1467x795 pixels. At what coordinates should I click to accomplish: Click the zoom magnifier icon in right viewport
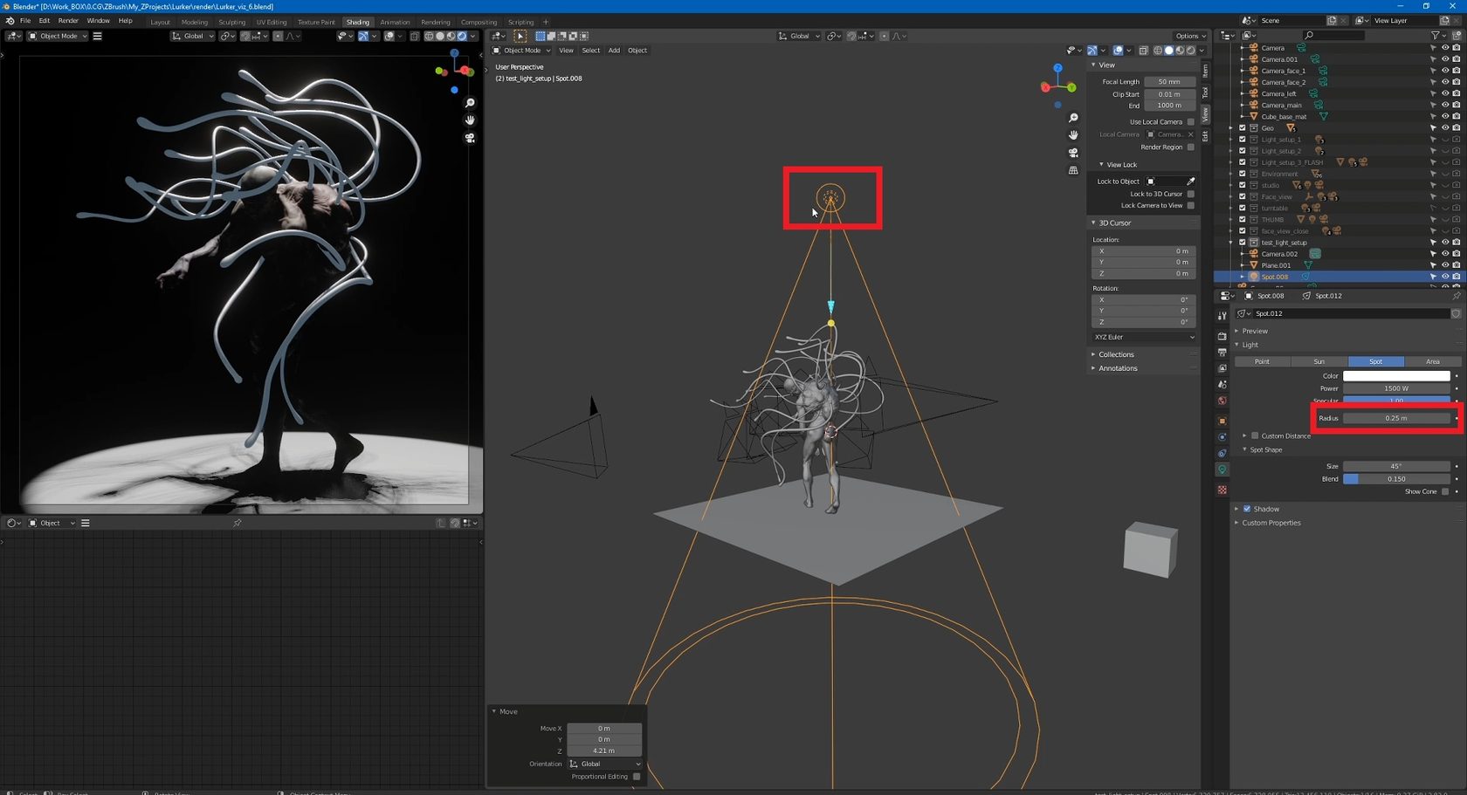(1073, 118)
